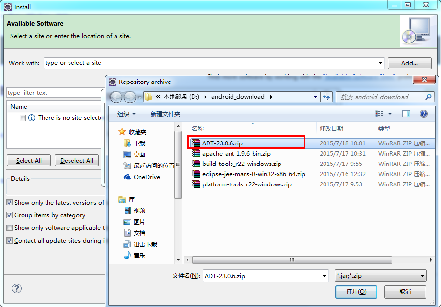This screenshot has height=307, width=441.
Task: Sort files by 类型 type column
Action: click(384, 129)
